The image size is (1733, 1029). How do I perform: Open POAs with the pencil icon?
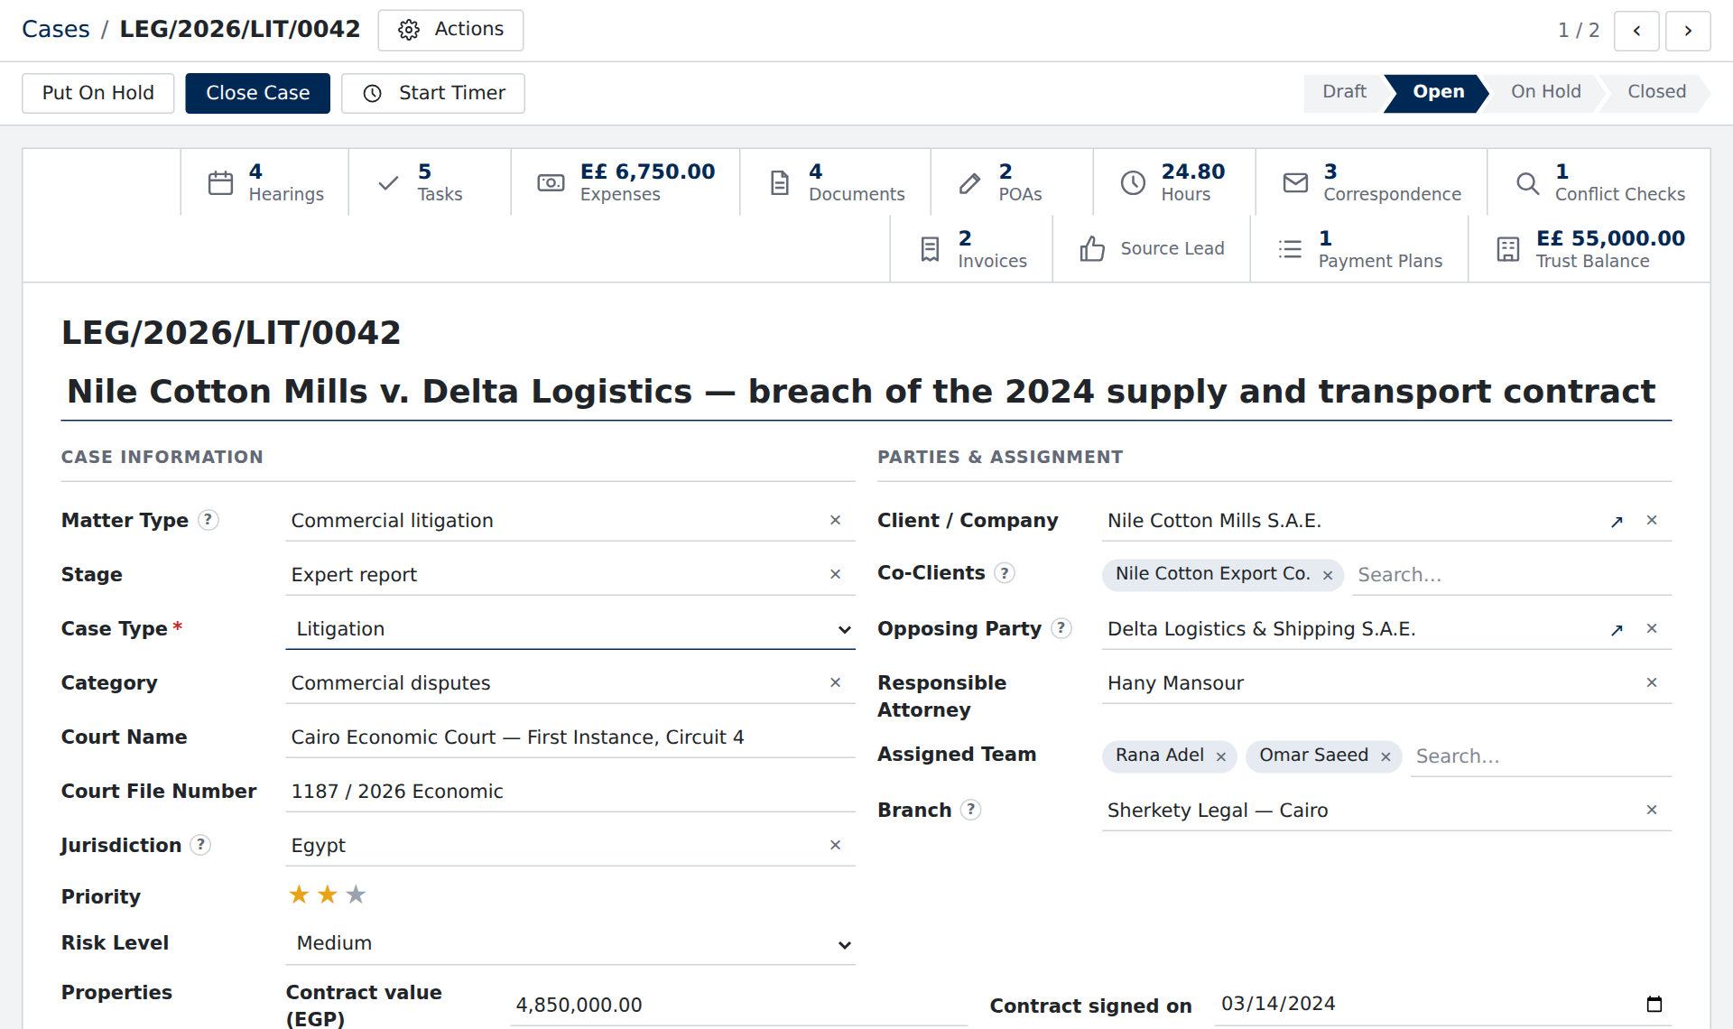[x=1011, y=182]
